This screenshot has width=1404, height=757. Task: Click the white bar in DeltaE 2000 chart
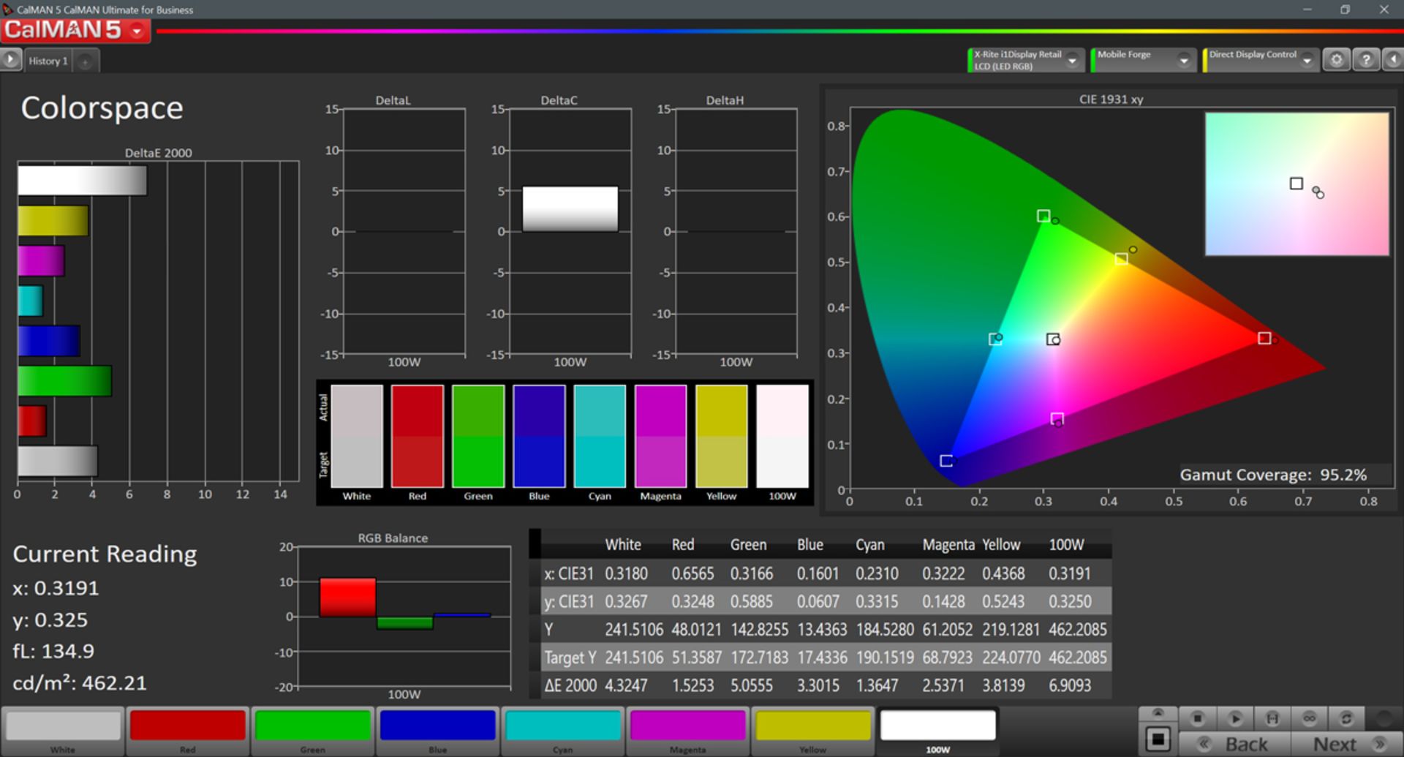point(82,181)
